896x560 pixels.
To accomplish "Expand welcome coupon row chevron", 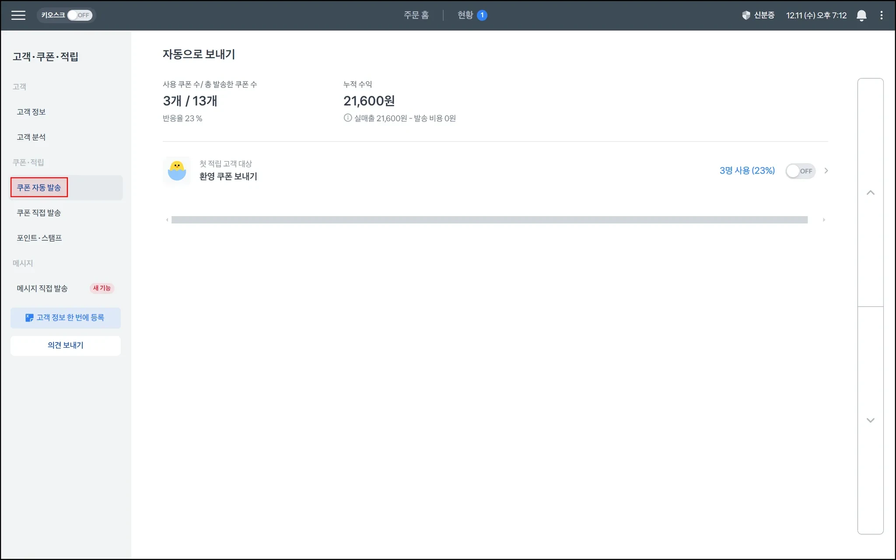I will click(x=826, y=171).
